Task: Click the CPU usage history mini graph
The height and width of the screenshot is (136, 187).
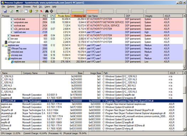Action: pos(63,11)
